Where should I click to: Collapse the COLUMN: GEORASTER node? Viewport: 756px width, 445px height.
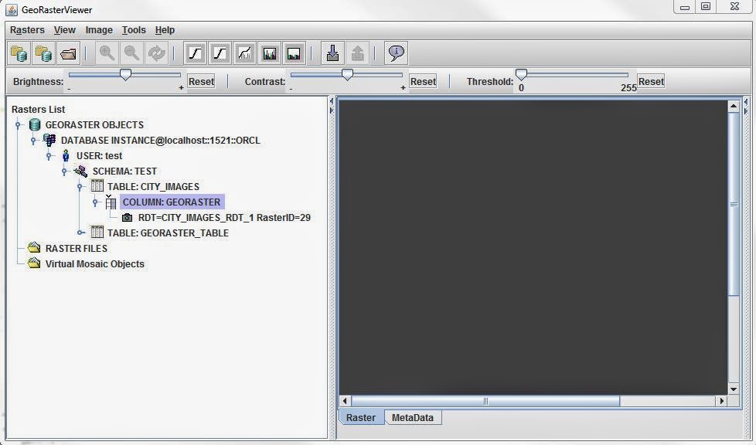(x=95, y=202)
